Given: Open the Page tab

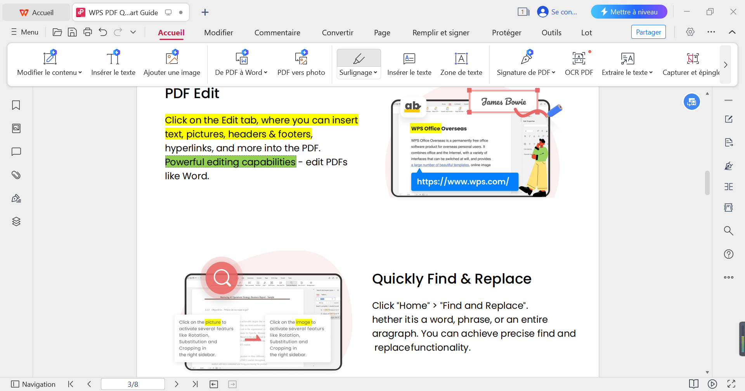Looking at the screenshot, I should click(382, 33).
